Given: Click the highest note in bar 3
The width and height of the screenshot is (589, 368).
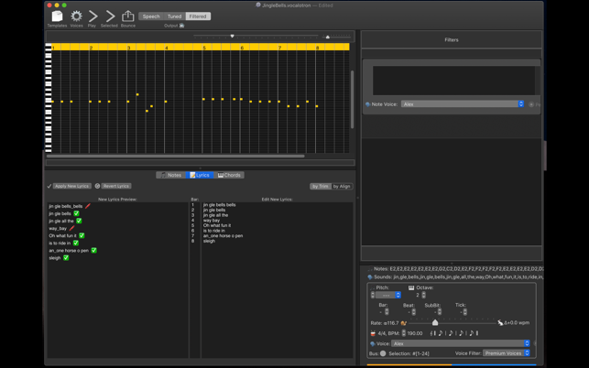Looking at the screenshot, I should click(137, 94).
